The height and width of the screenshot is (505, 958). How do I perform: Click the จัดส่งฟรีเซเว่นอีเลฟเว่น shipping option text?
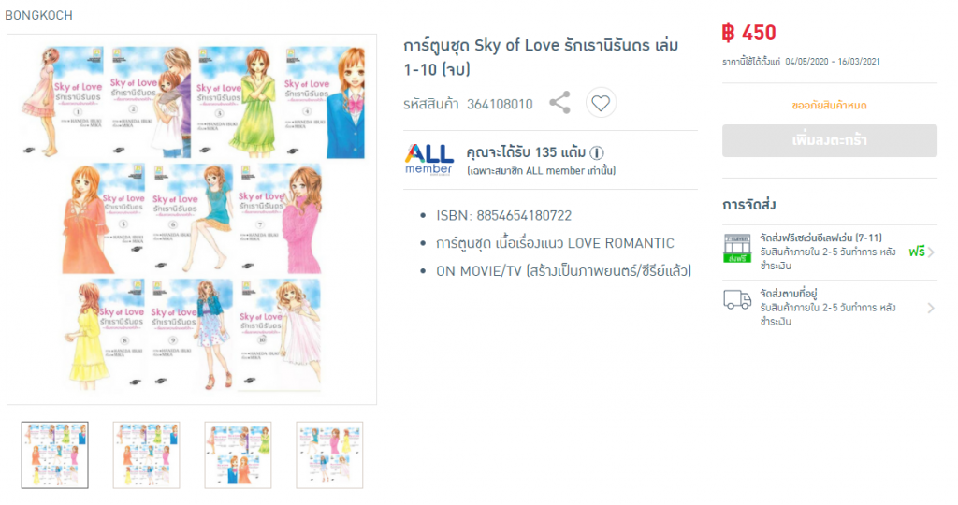tap(820, 238)
